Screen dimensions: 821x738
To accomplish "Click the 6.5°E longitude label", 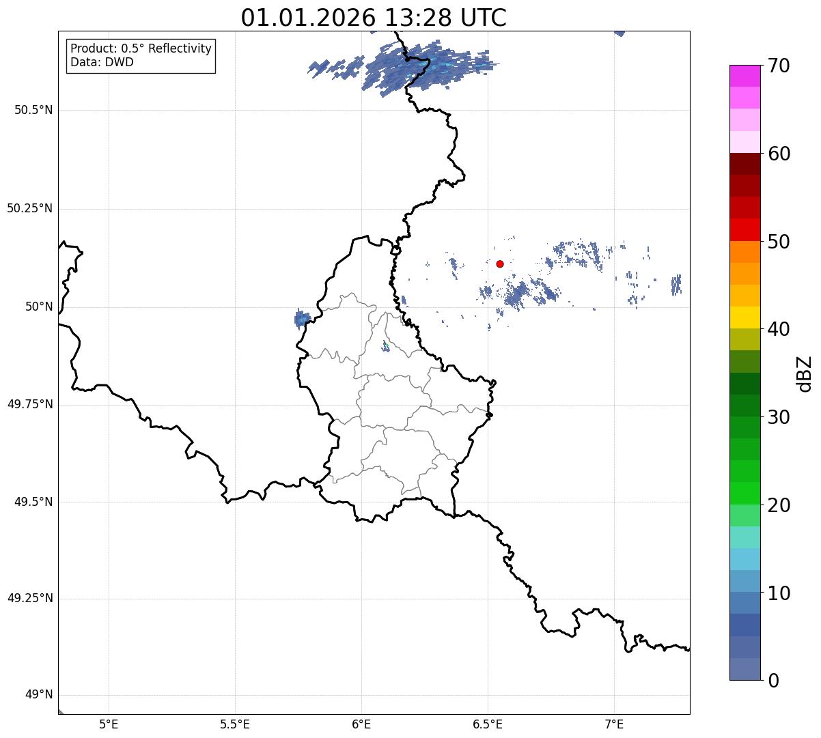I will 488,724.
